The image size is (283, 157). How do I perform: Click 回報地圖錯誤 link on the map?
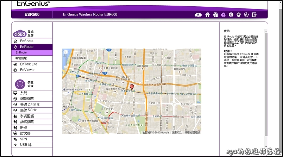pos(192,132)
